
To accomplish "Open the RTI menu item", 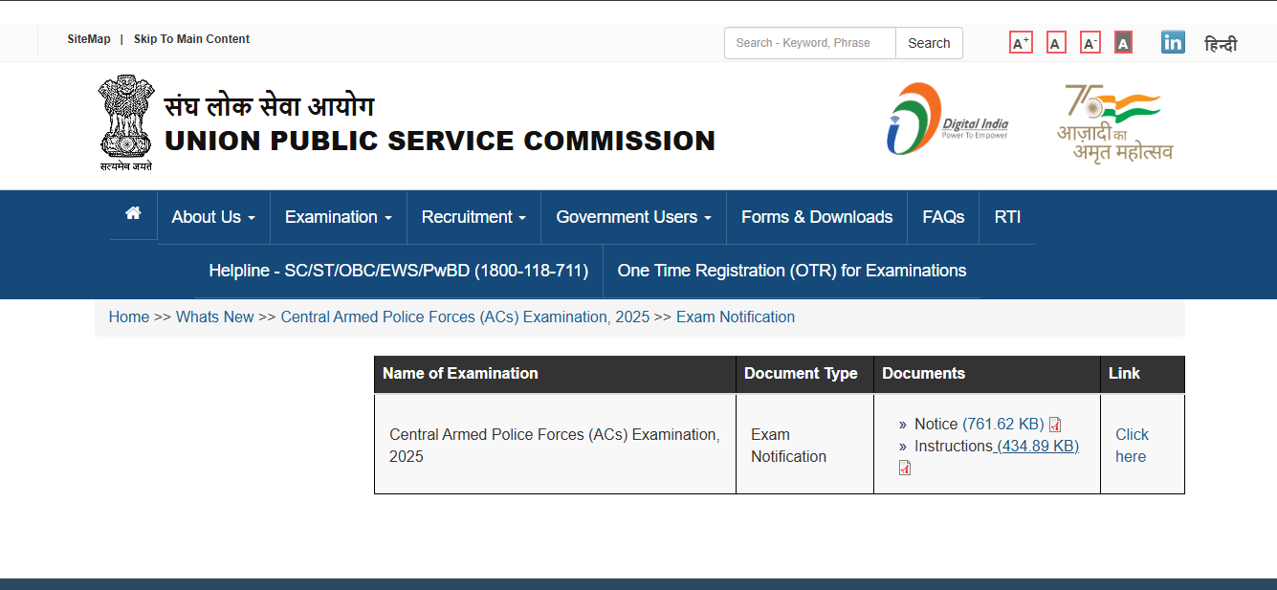I will [1007, 216].
